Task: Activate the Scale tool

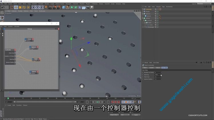Action: tap(20, 7)
